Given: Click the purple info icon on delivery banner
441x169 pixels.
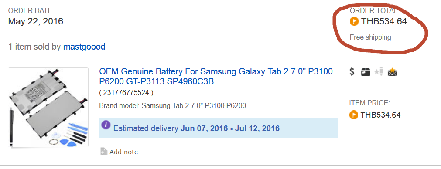Looking at the screenshot, I should coord(106,125).
